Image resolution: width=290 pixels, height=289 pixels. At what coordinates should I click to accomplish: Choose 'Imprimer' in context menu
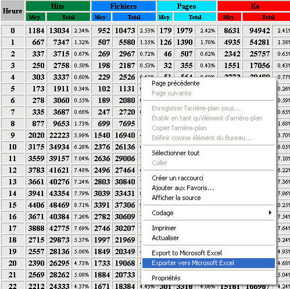click(x=209, y=228)
